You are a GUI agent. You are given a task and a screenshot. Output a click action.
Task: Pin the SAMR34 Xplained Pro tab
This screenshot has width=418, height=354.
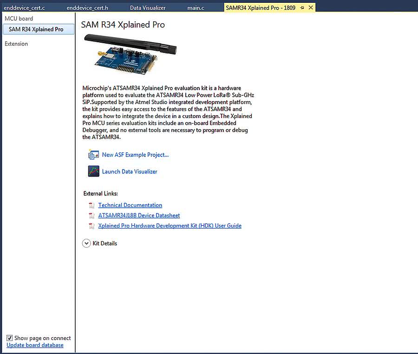(302, 8)
